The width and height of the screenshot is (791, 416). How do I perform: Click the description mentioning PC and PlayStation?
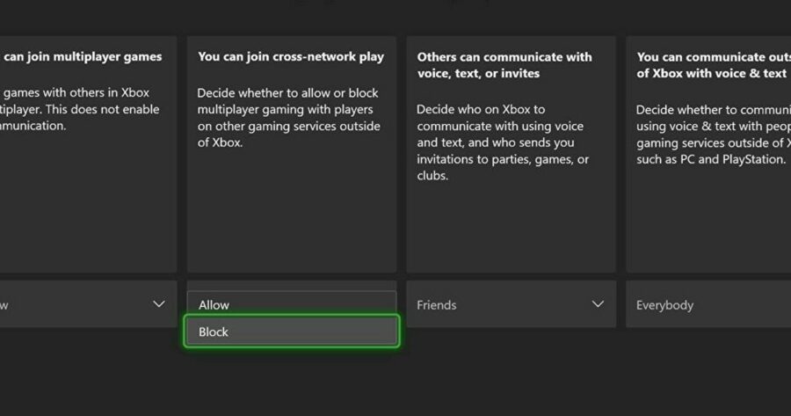click(x=712, y=135)
